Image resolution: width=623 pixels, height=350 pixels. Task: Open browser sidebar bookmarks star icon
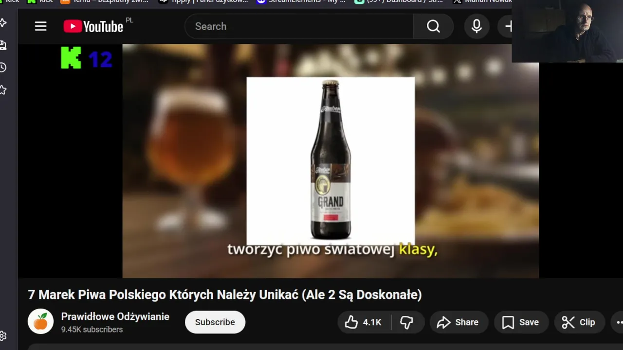point(3,90)
